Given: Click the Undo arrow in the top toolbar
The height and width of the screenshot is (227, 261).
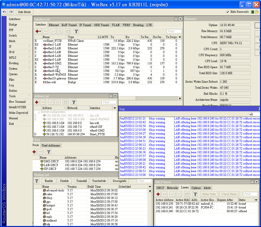Looking at the screenshot, I should (x=5, y=12).
